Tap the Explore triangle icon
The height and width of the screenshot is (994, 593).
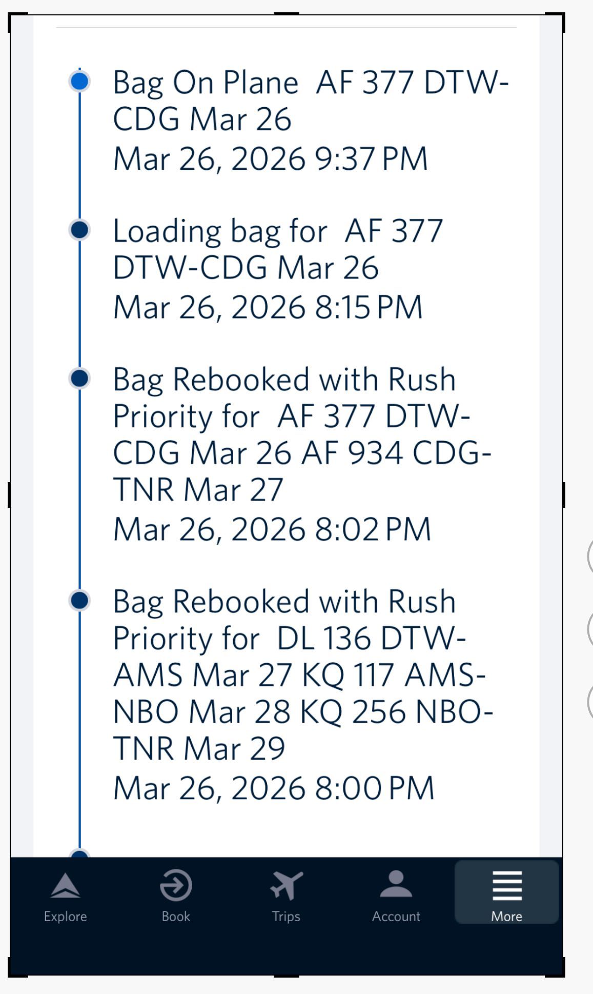[65, 886]
